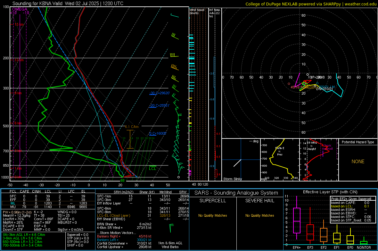Click the 'SFC-1km' kinematics row label
This screenshot has width=378, height=251.
tap(104, 196)
